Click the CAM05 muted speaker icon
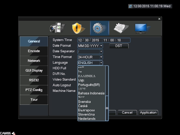This screenshot has width=180, height=135. click(x=14, y=133)
